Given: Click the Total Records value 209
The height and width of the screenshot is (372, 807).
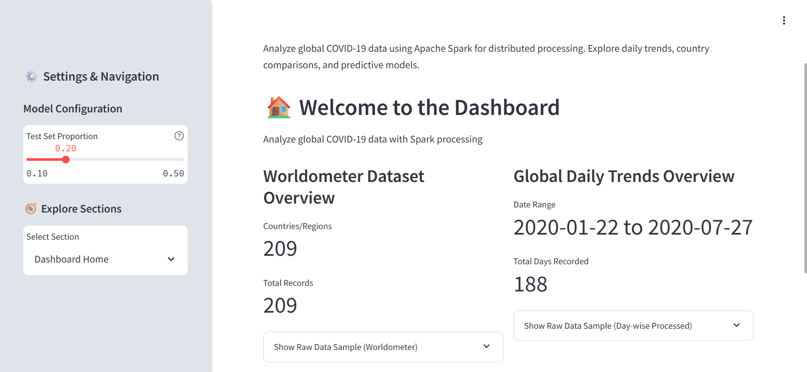Looking at the screenshot, I should coord(280,305).
